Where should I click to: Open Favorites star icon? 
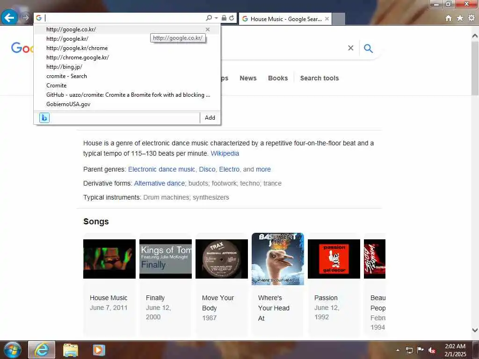pyautogui.click(x=460, y=18)
